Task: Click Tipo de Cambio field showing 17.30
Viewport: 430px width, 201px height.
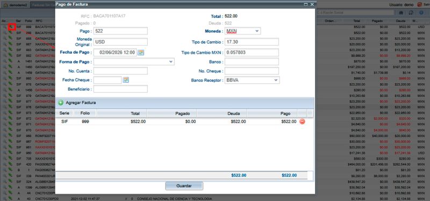Action: 252,42
